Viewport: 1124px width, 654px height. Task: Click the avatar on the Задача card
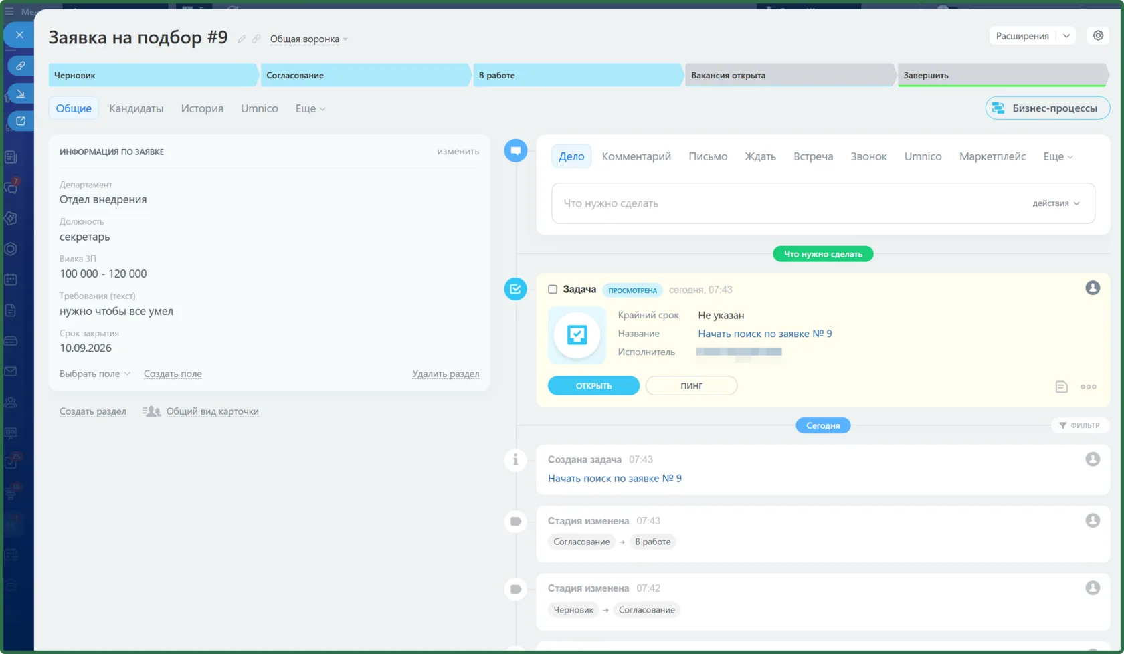point(1093,288)
